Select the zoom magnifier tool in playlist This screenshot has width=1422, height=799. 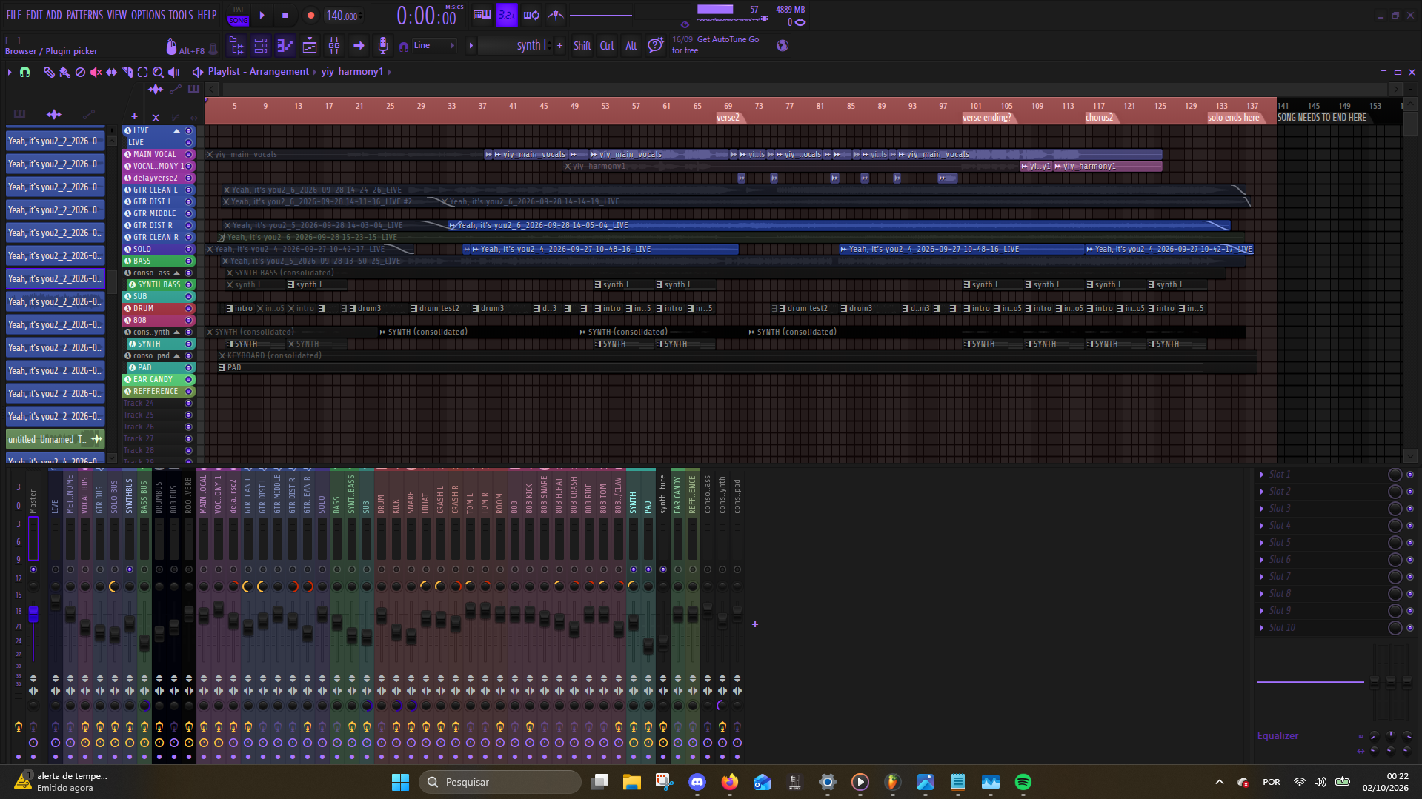click(x=158, y=72)
